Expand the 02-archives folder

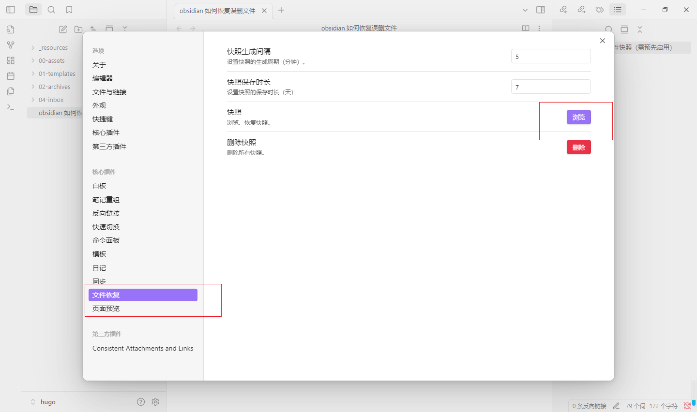tap(55, 87)
